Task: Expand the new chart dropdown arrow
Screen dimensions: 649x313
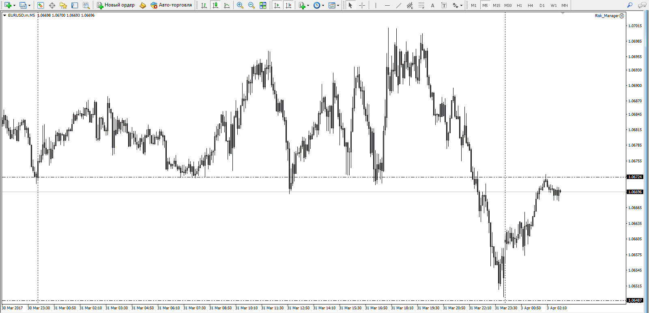Action: point(14,5)
